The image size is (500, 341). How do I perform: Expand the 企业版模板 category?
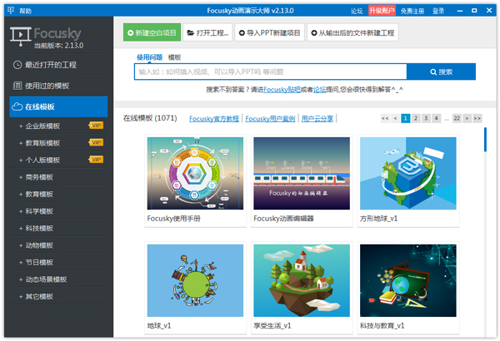(x=21, y=126)
